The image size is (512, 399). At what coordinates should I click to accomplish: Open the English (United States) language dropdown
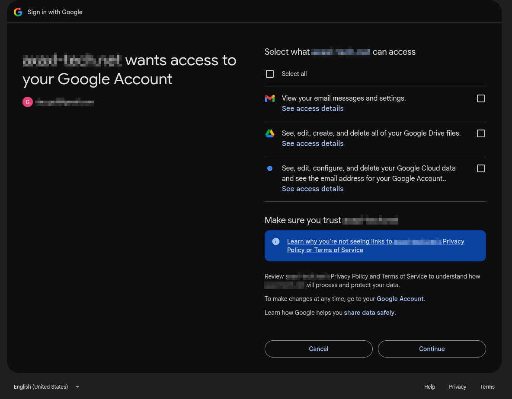click(x=46, y=386)
